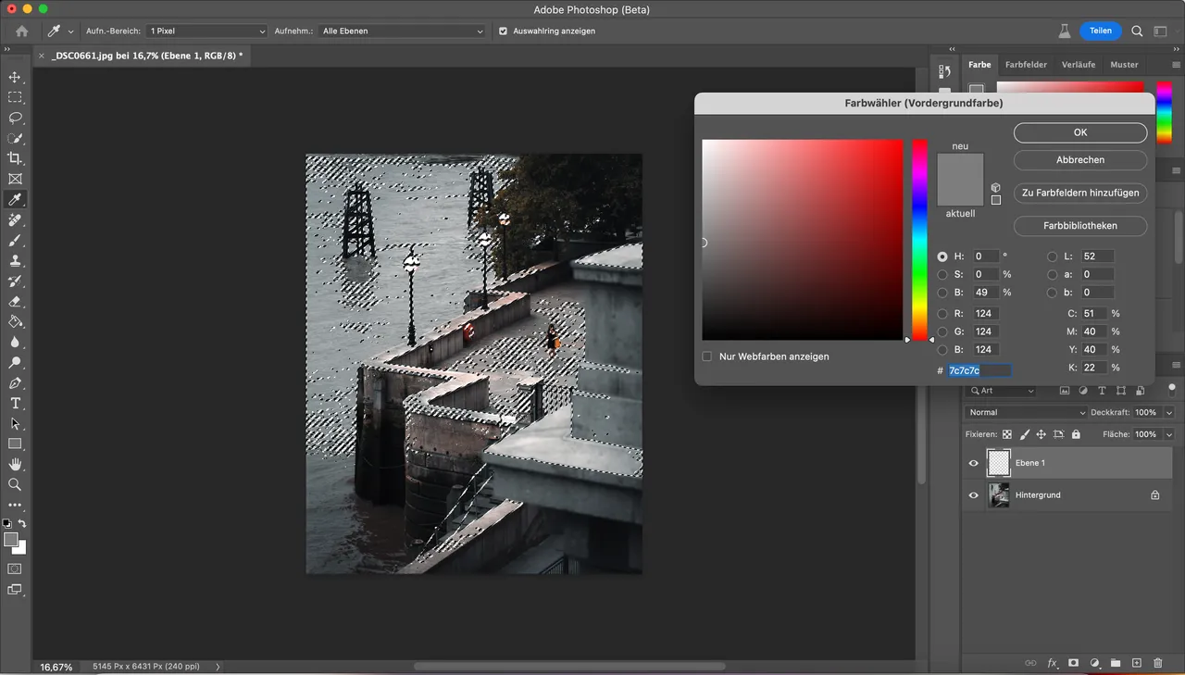Image resolution: width=1185 pixels, height=675 pixels.
Task: Open the Deckkraft opacity dropdown arrow
Action: point(1169,412)
